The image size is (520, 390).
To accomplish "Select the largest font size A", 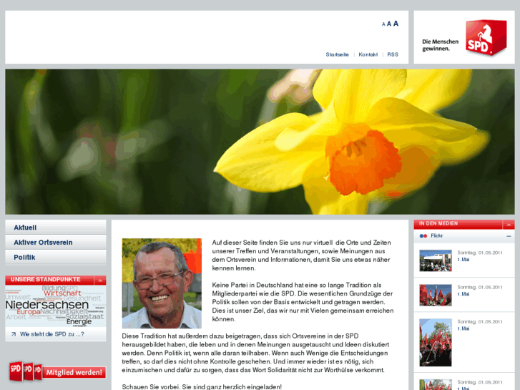I will coord(396,24).
